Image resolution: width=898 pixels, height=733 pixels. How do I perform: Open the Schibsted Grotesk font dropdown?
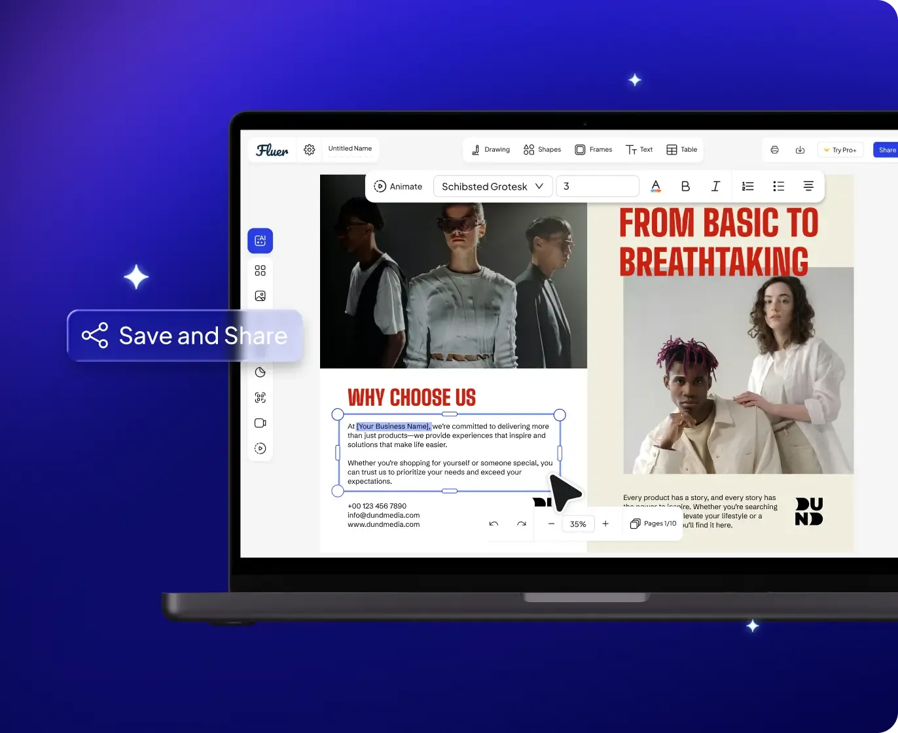(x=492, y=186)
